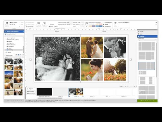162x122 pixels.
Task: Click the add pages button in page strip
Action: [x=31, y=91]
